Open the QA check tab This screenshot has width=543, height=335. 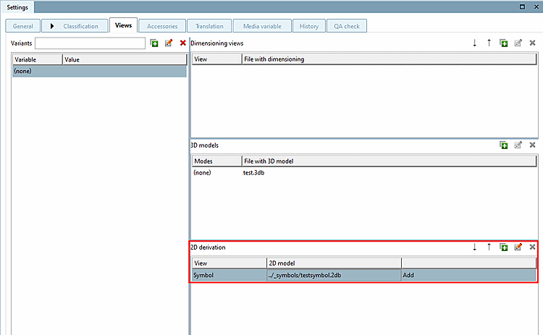(x=347, y=26)
